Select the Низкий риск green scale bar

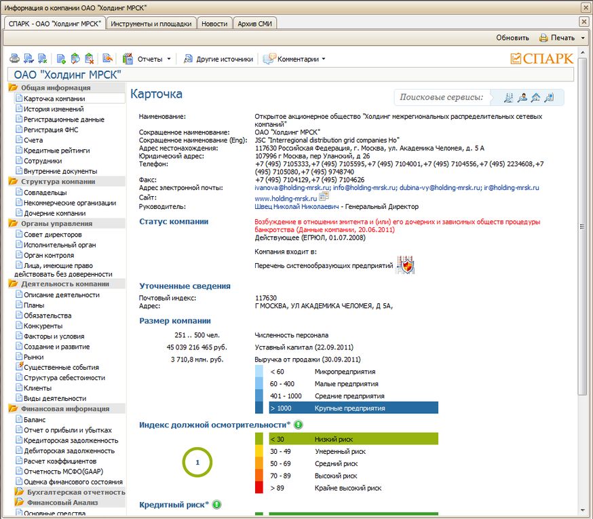click(353, 440)
